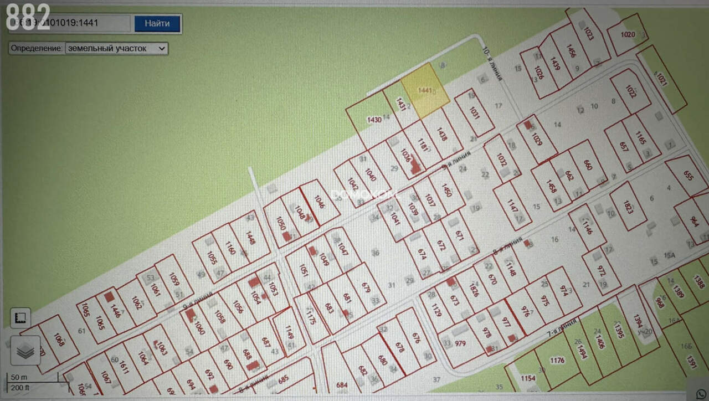
Task: Activate the measurement ruler tool
Action: point(20,318)
